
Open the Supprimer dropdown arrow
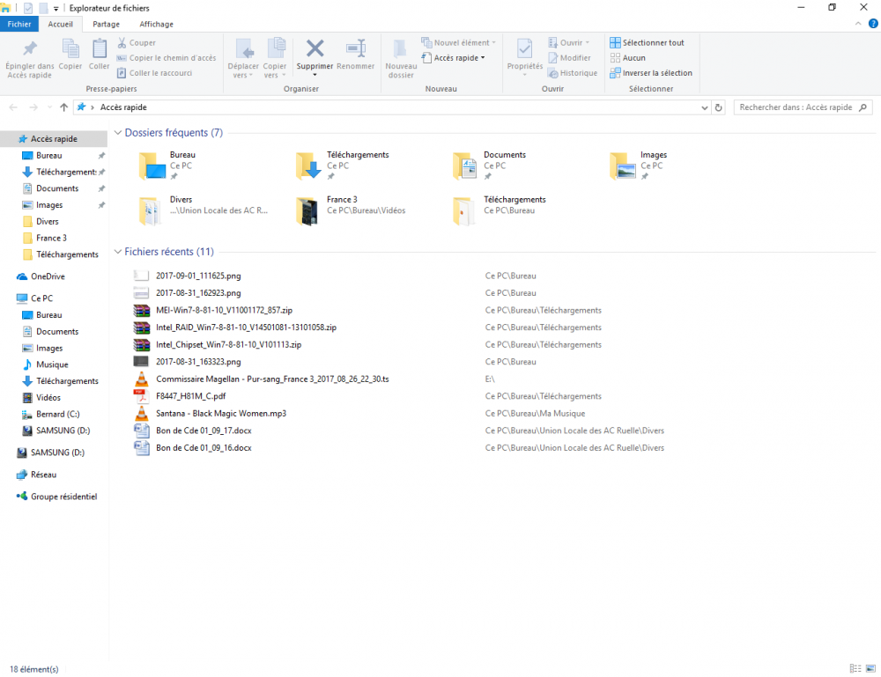coord(315,75)
